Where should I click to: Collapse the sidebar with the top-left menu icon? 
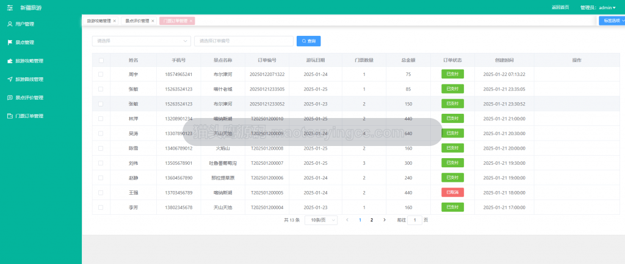point(10,7)
